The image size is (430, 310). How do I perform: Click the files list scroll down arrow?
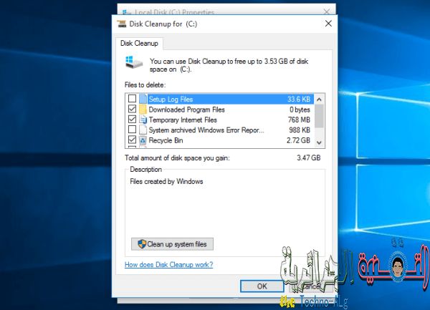319,142
